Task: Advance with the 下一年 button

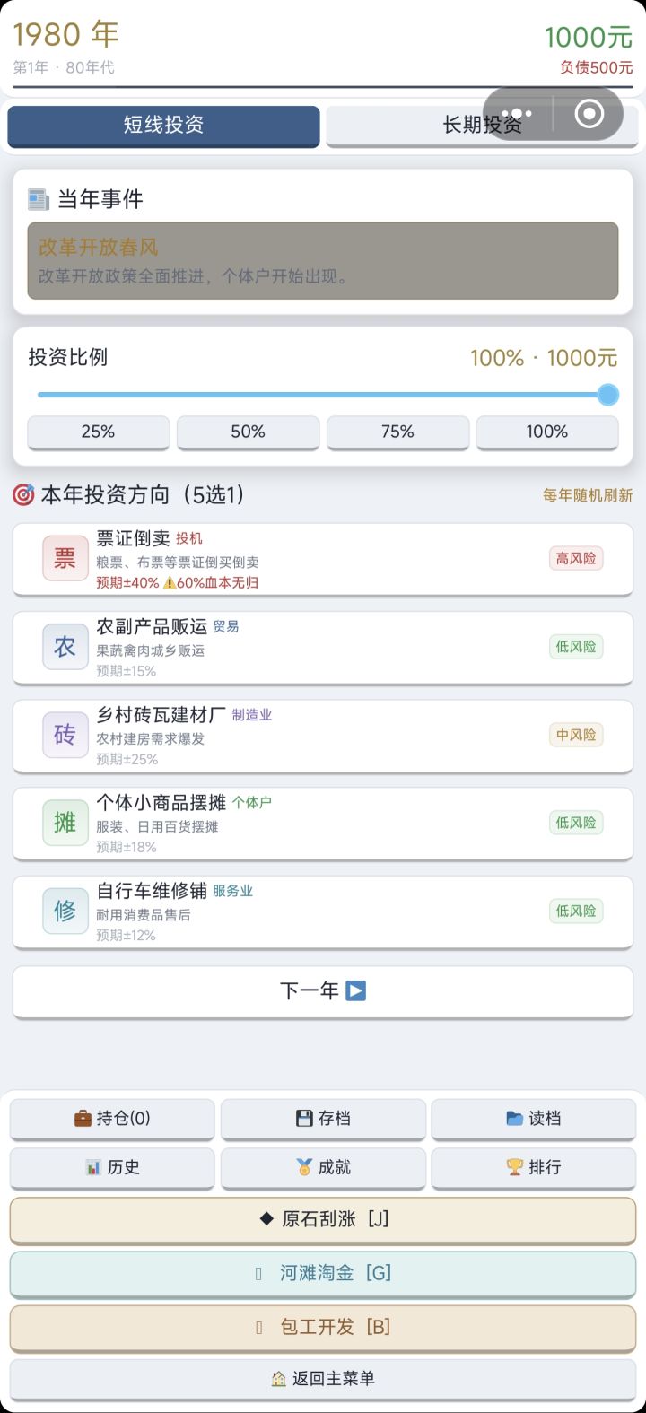Action: click(323, 991)
